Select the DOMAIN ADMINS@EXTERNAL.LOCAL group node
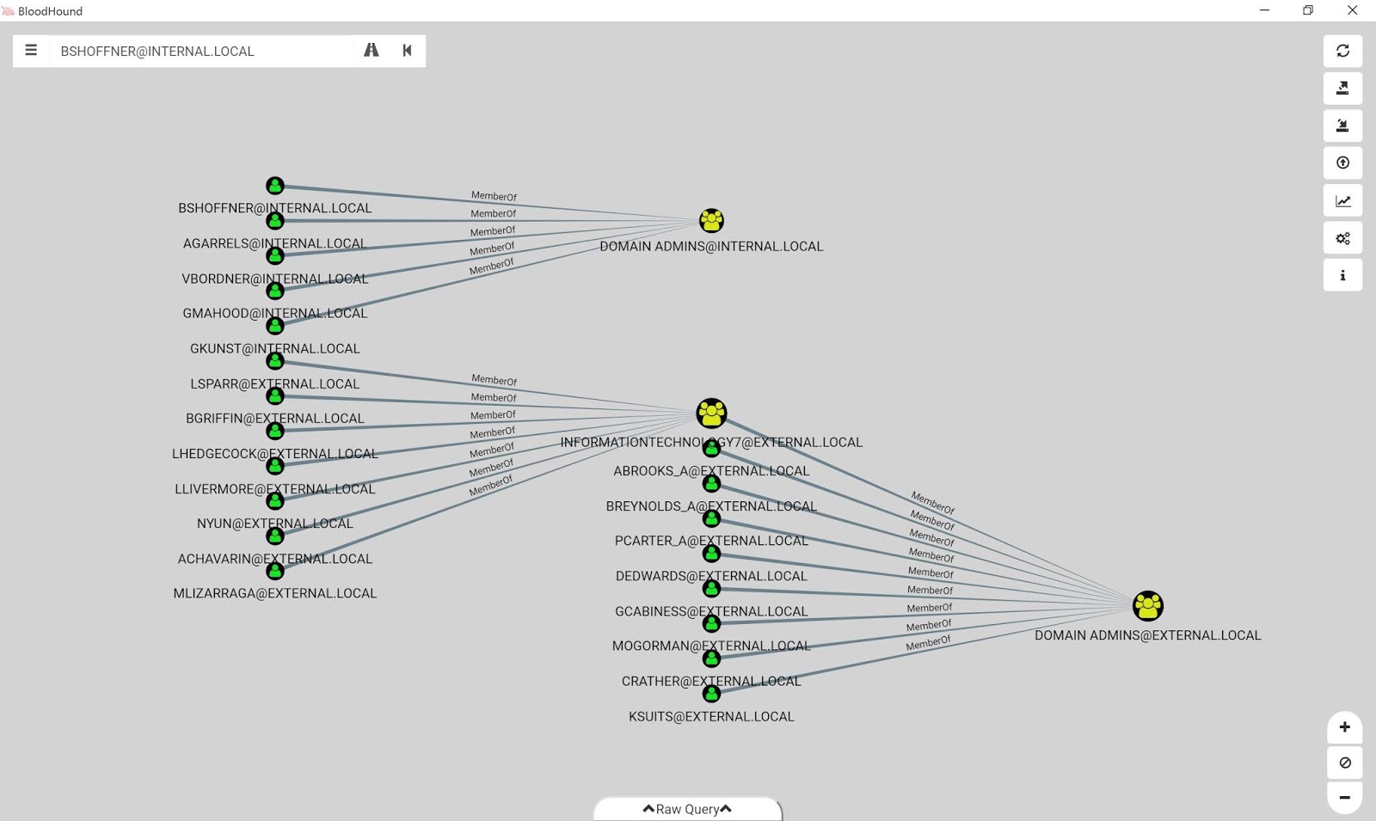 coord(1148,606)
